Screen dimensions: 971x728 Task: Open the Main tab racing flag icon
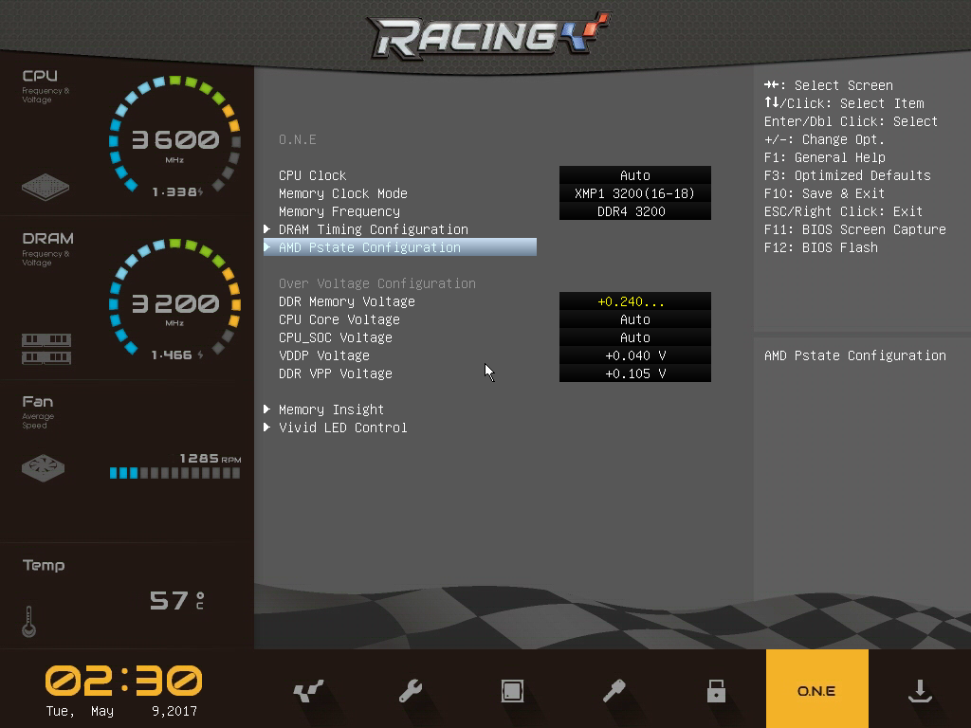point(308,691)
